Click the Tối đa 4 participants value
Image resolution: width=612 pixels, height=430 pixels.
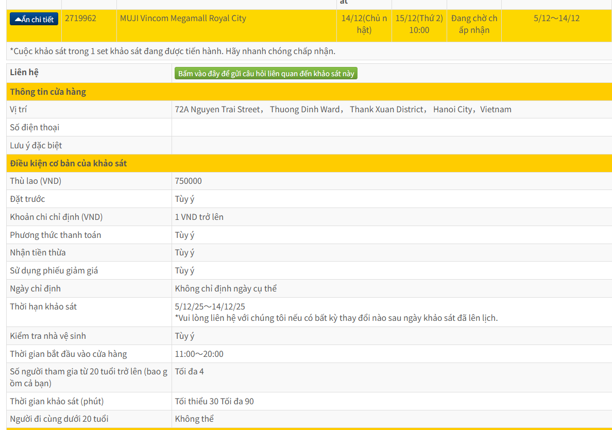pyautogui.click(x=189, y=371)
